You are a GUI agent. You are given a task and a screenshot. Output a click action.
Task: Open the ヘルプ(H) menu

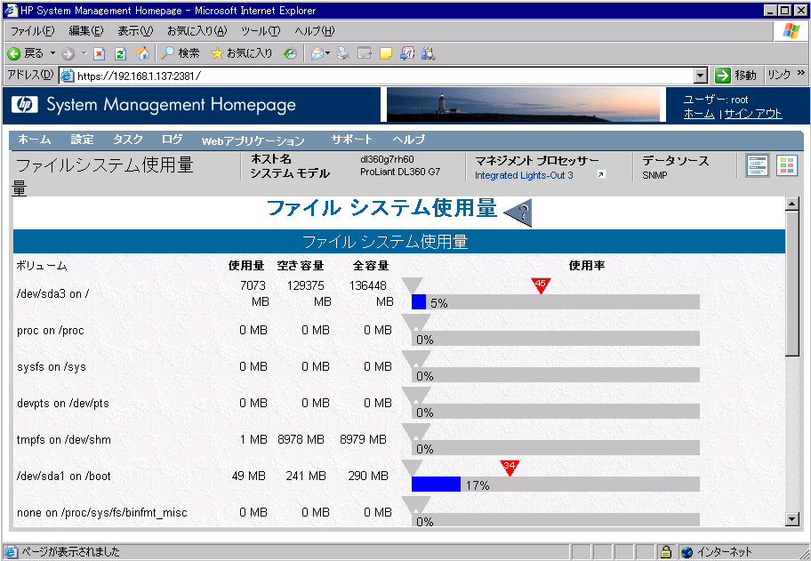click(x=315, y=31)
